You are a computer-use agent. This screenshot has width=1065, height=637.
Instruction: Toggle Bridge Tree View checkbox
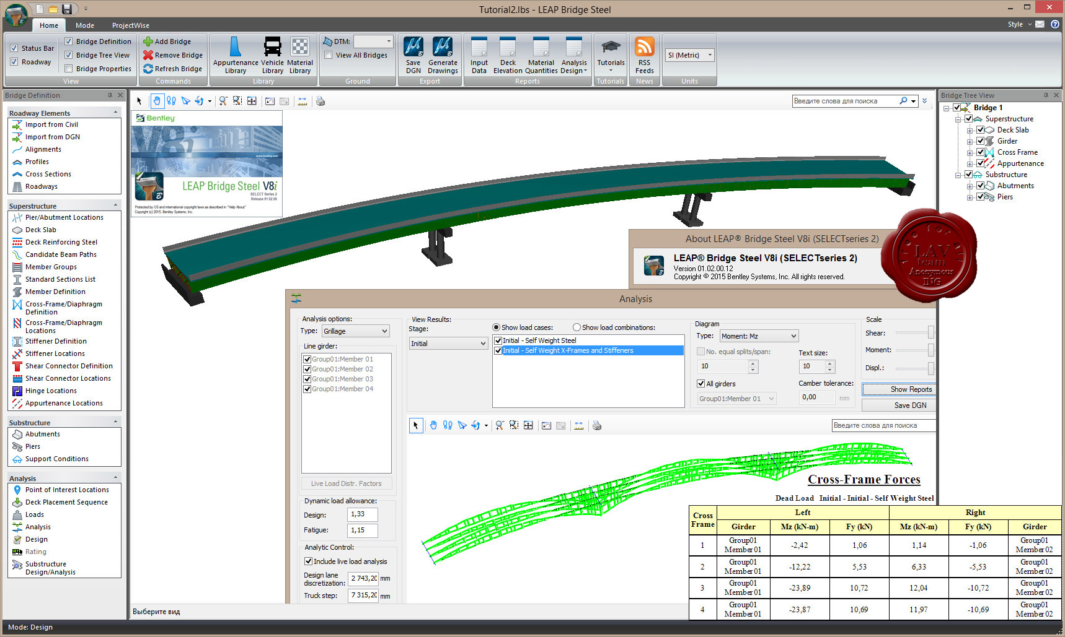[x=69, y=55]
